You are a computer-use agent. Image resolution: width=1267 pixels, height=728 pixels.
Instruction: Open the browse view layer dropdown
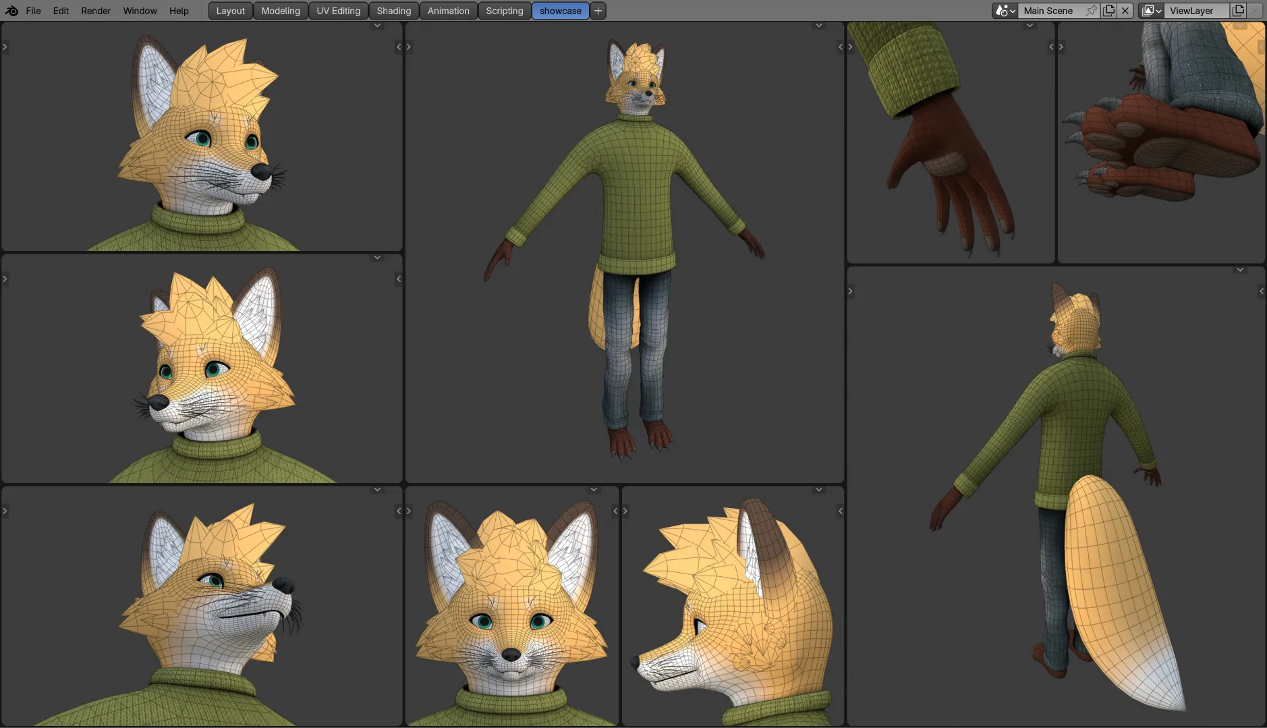pos(1151,11)
